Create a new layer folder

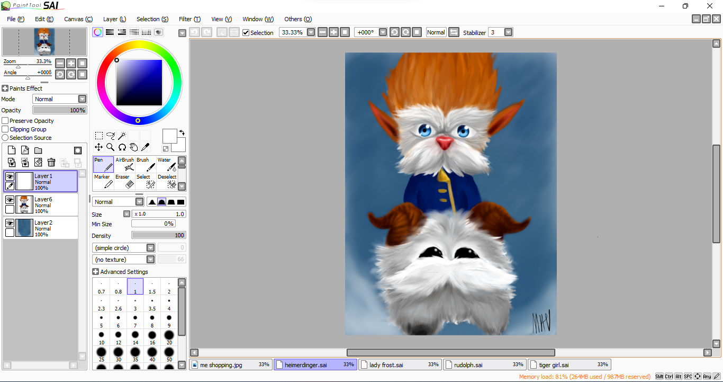38,150
